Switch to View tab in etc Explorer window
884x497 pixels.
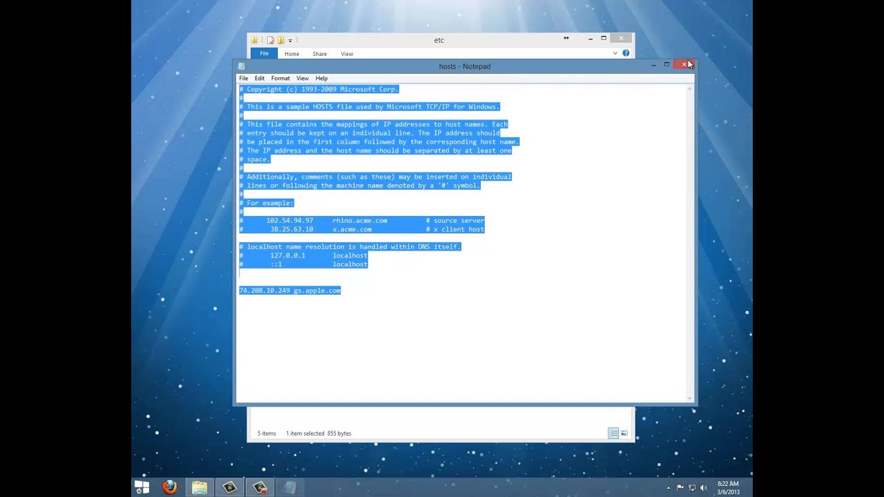[347, 54]
